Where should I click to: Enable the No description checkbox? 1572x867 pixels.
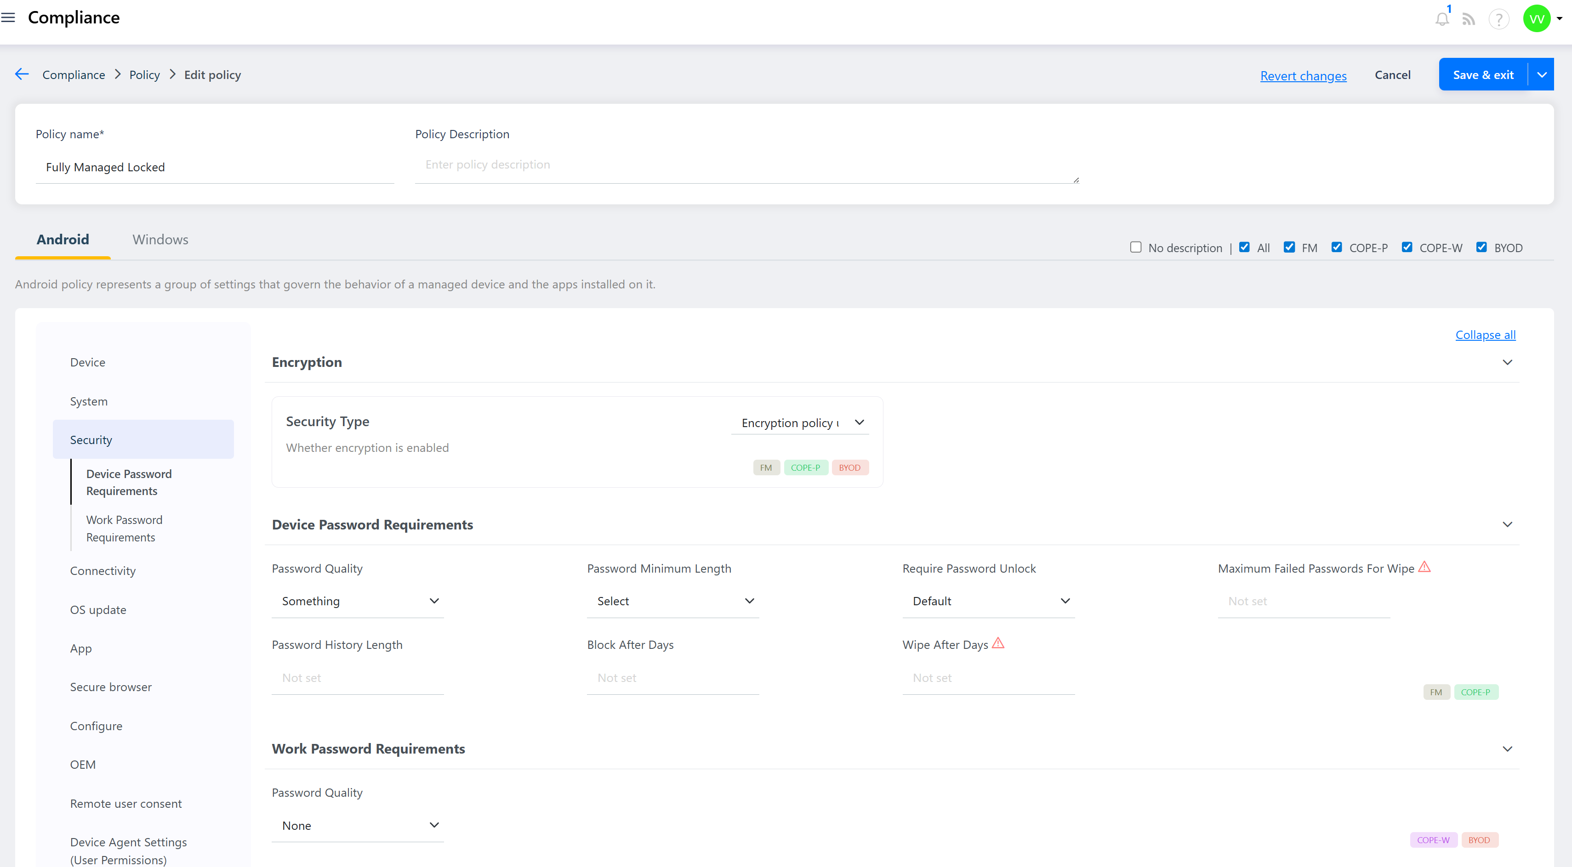pos(1136,247)
